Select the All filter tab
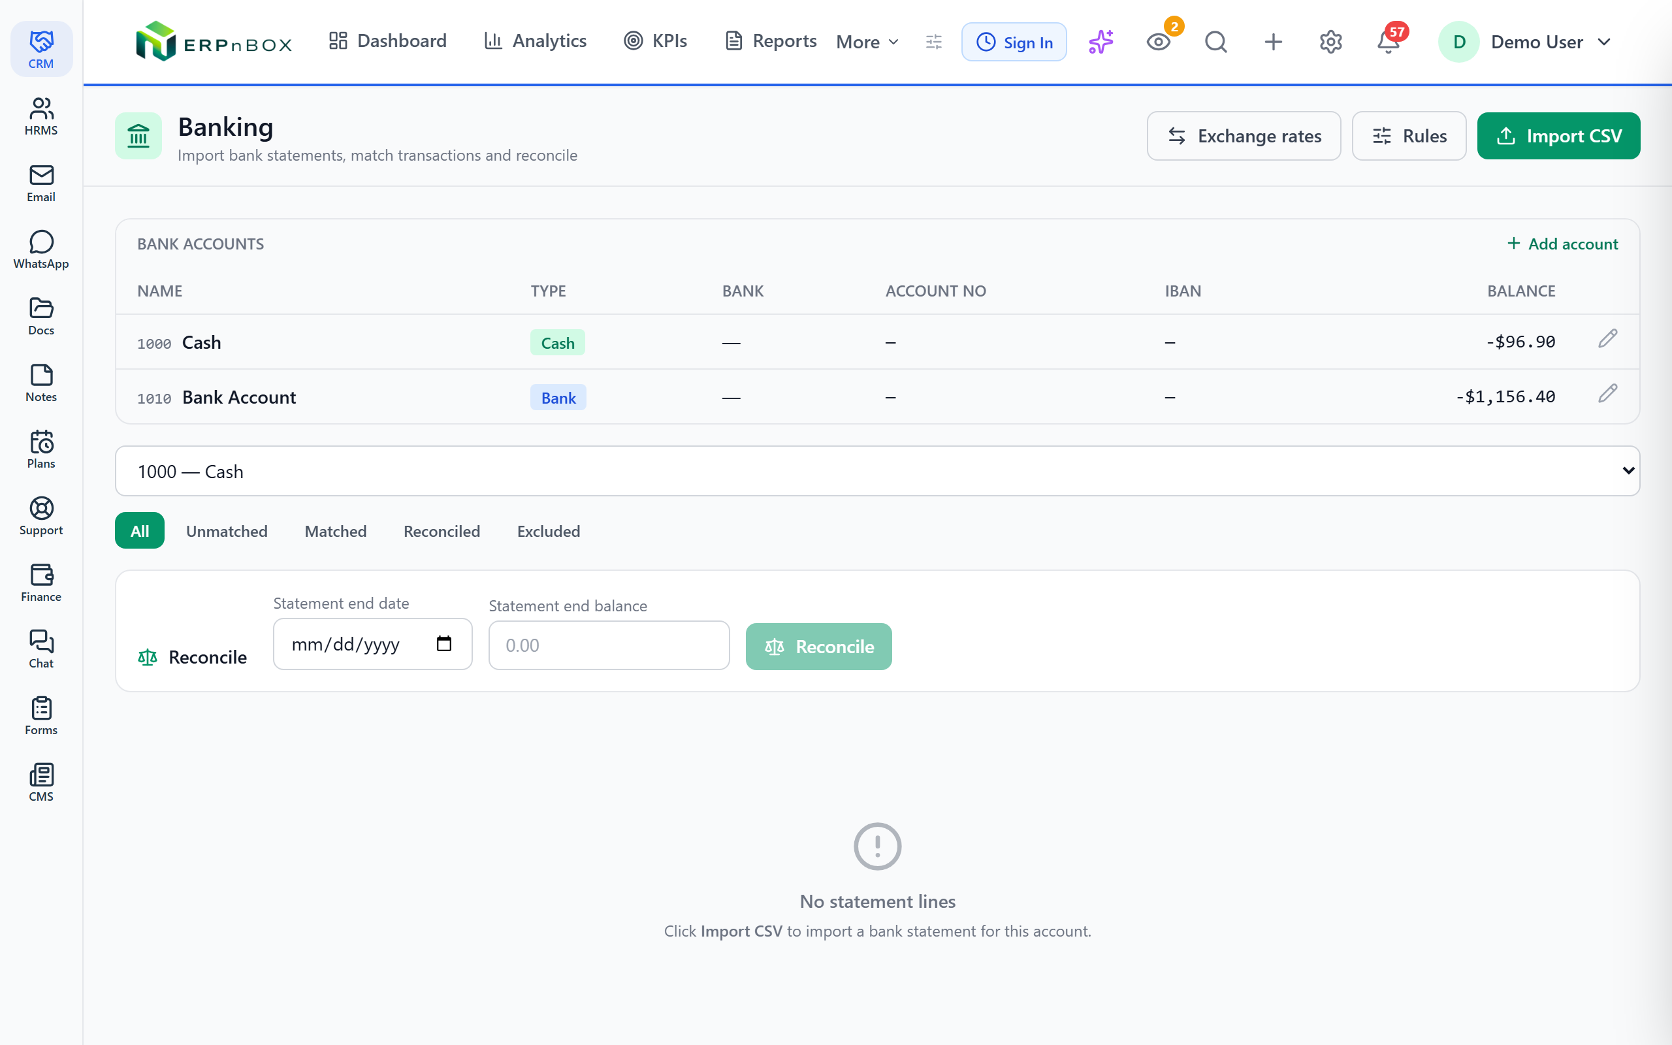The image size is (1672, 1045). [x=140, y=531]
